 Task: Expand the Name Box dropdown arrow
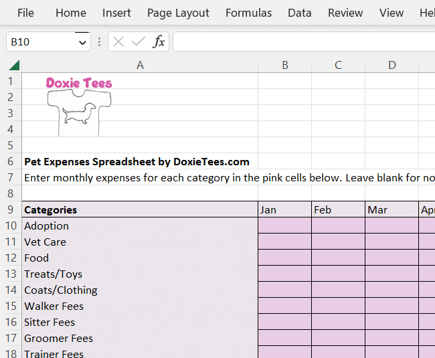(82, 42)
